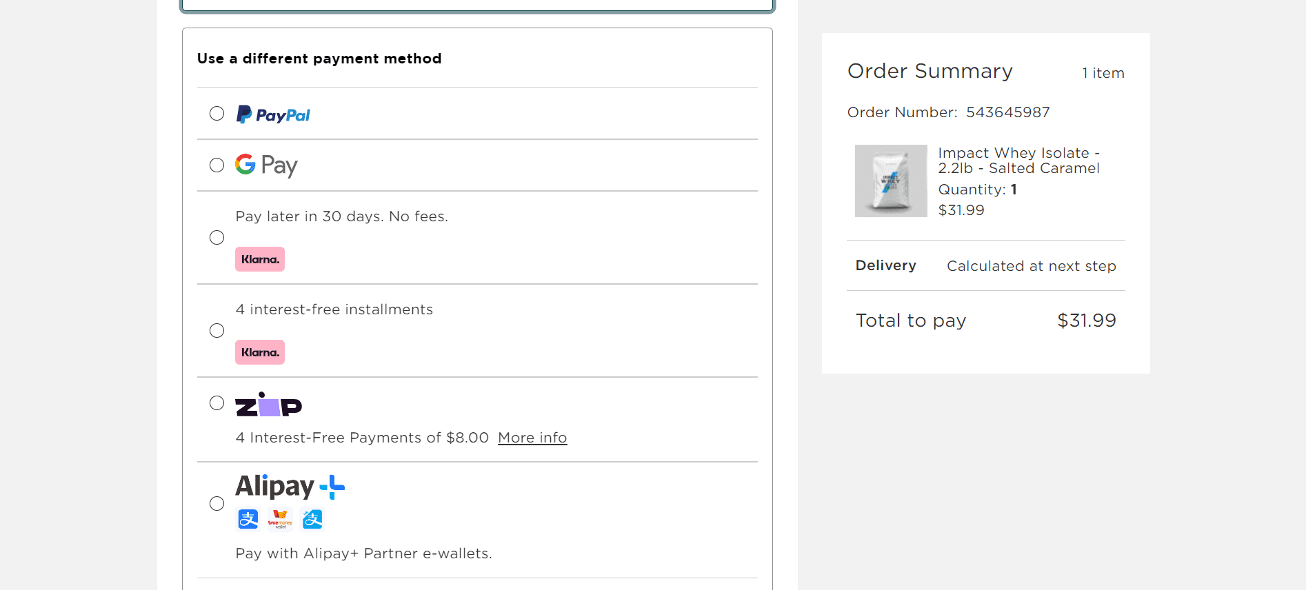Click the PayPal logo
The image size is (1306, 590).
[x=273, y=114]
